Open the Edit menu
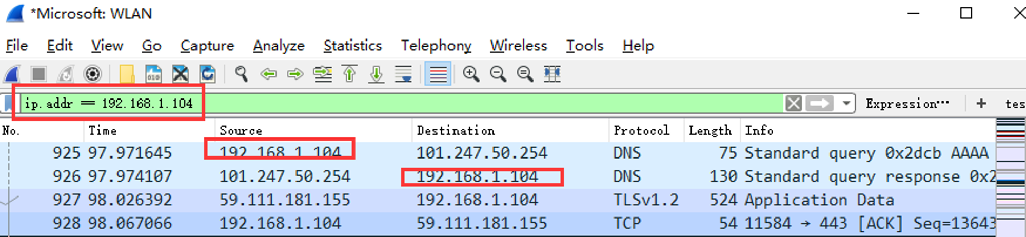 60,46
